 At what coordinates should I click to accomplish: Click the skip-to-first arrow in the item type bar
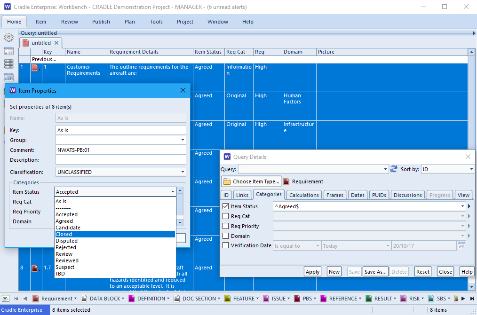(16, 299)
